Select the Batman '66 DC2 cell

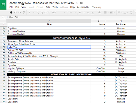tap(49, 50)
